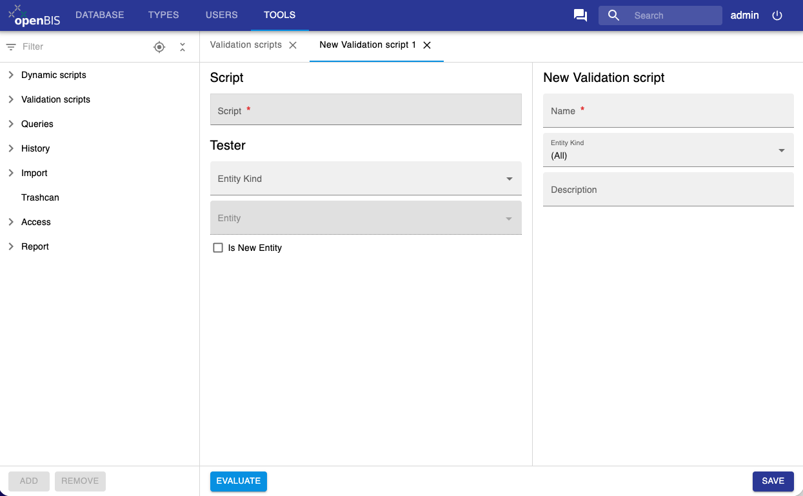Select the Import tree label
Image resolution: width=803 pixels, height=496 pixels.
coord(34,173)
